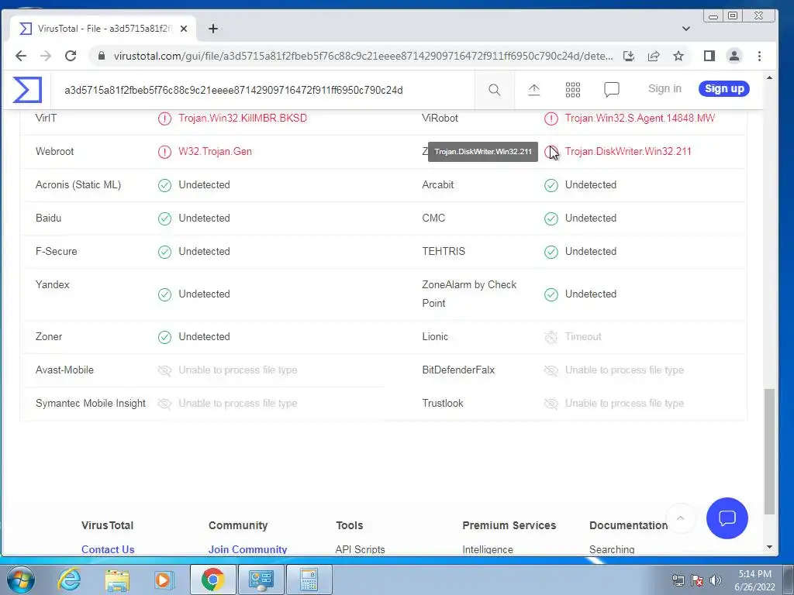Click the Yandex vendor name
Viewport: 794px width, 595px height.
point(53,284)
